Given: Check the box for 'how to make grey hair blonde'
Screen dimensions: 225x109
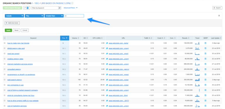Looking at the screenshot, I should pos(5,43).
